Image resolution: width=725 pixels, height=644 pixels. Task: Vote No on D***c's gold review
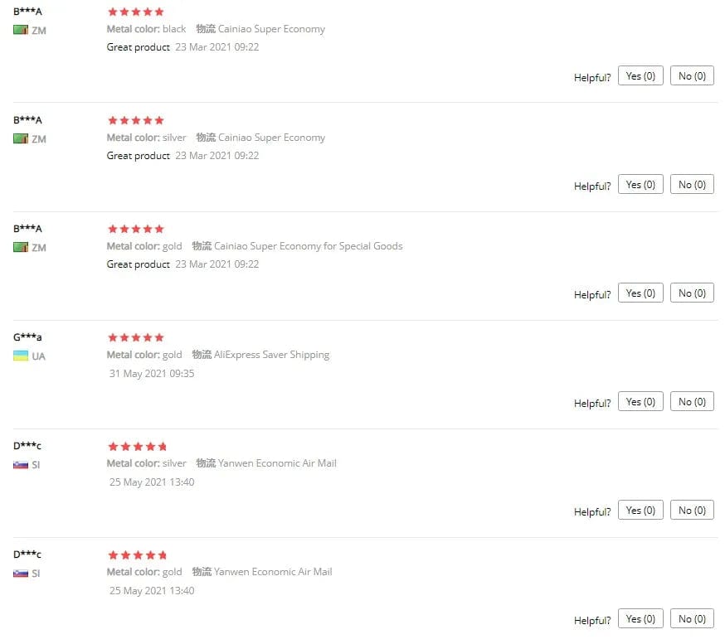(692, 619)
